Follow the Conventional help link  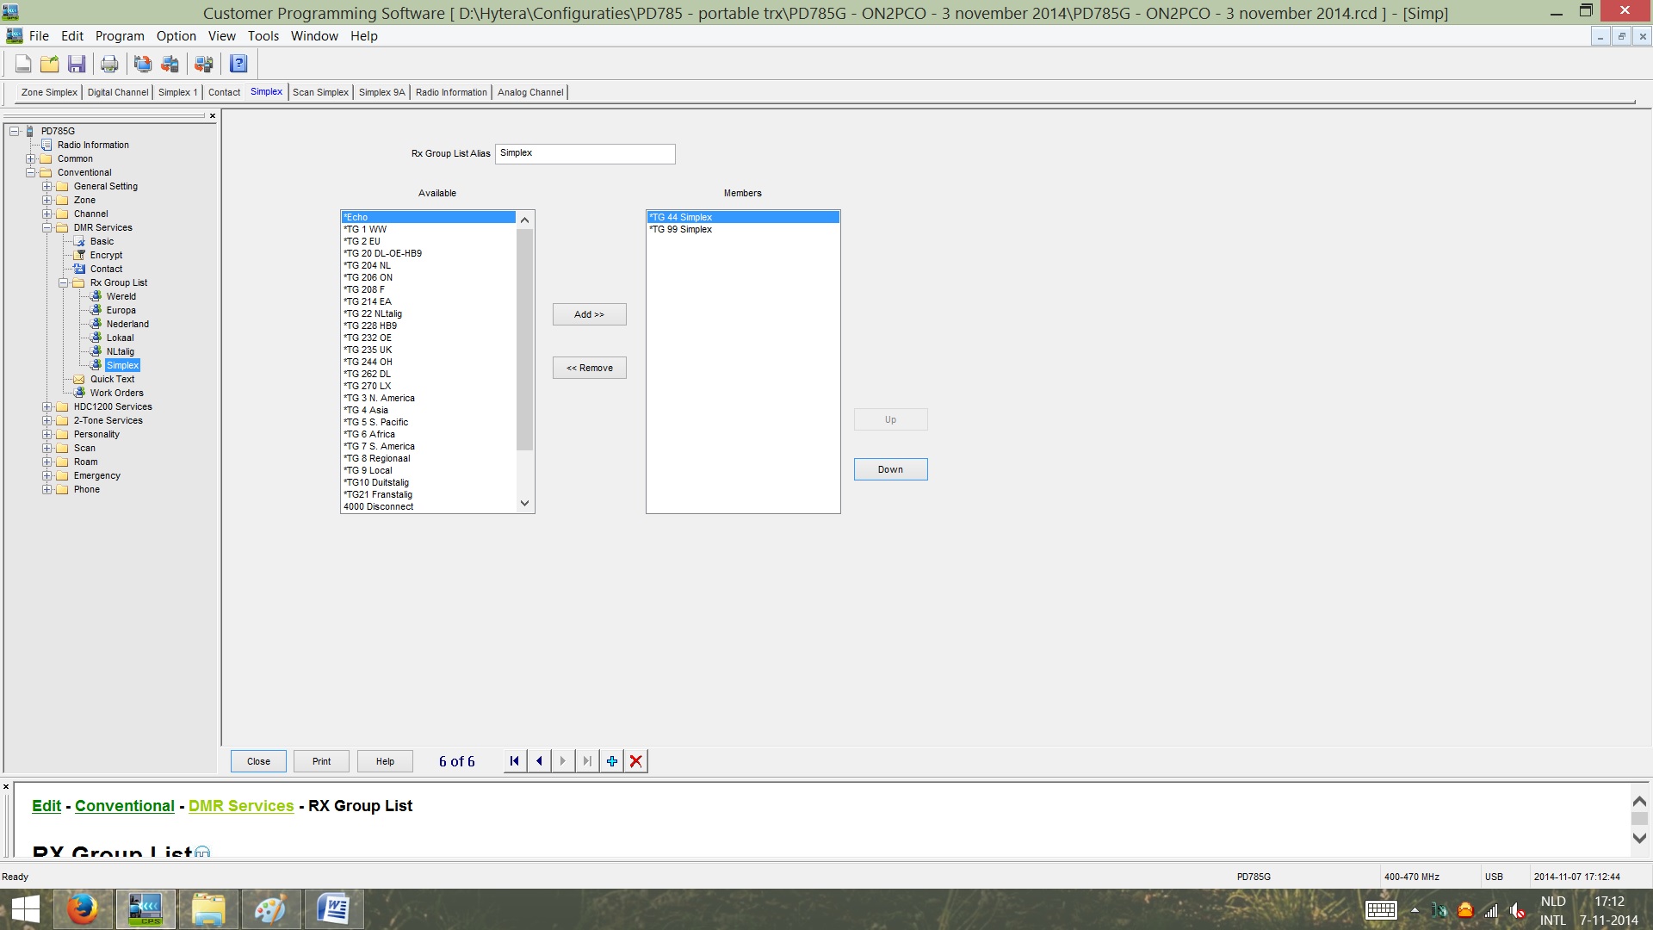coord(125,806)
